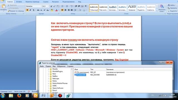Viewport: 178px width, 100px height.
Task: Apply the Обычный style
Action: point(94,8)
